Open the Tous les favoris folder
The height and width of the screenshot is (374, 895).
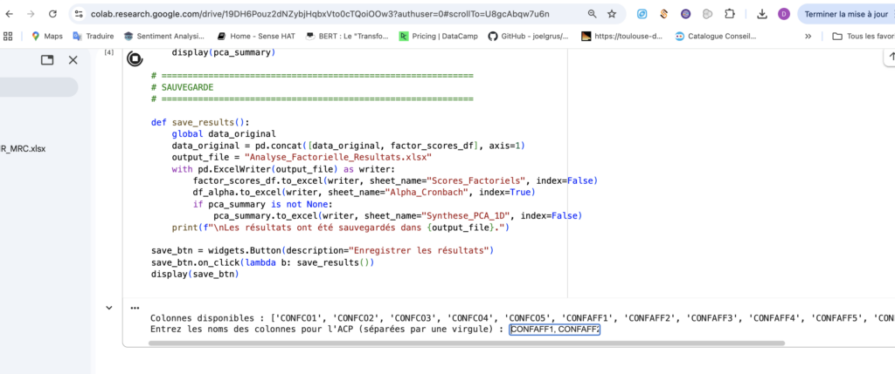click(861, 36)
